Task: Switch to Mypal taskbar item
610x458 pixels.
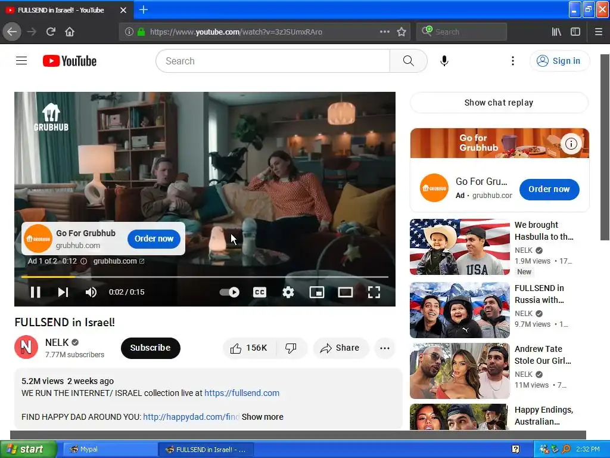Action: (x=110, y=449)
